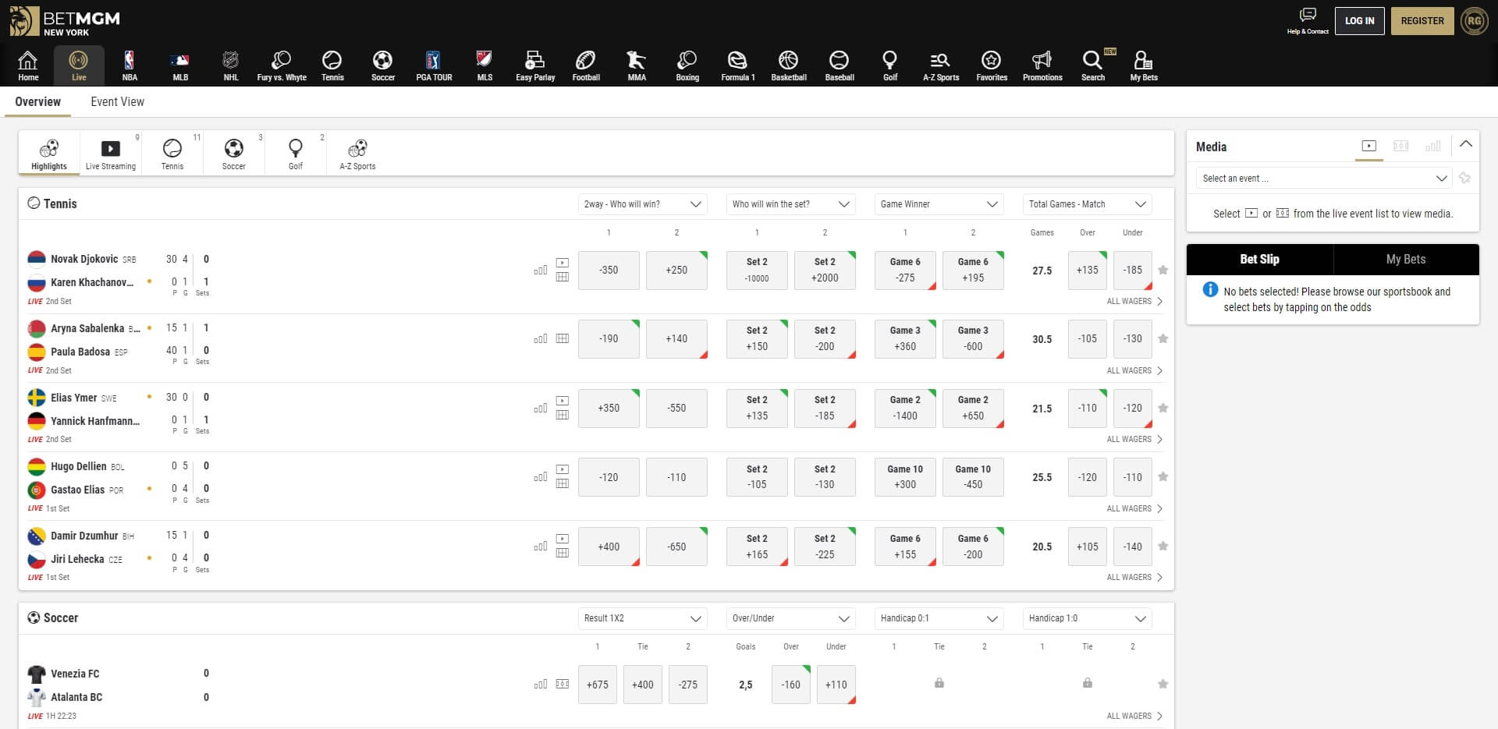Star the Venezia FC soccer match
The image size is (1498, 729).
[1163, 684]
